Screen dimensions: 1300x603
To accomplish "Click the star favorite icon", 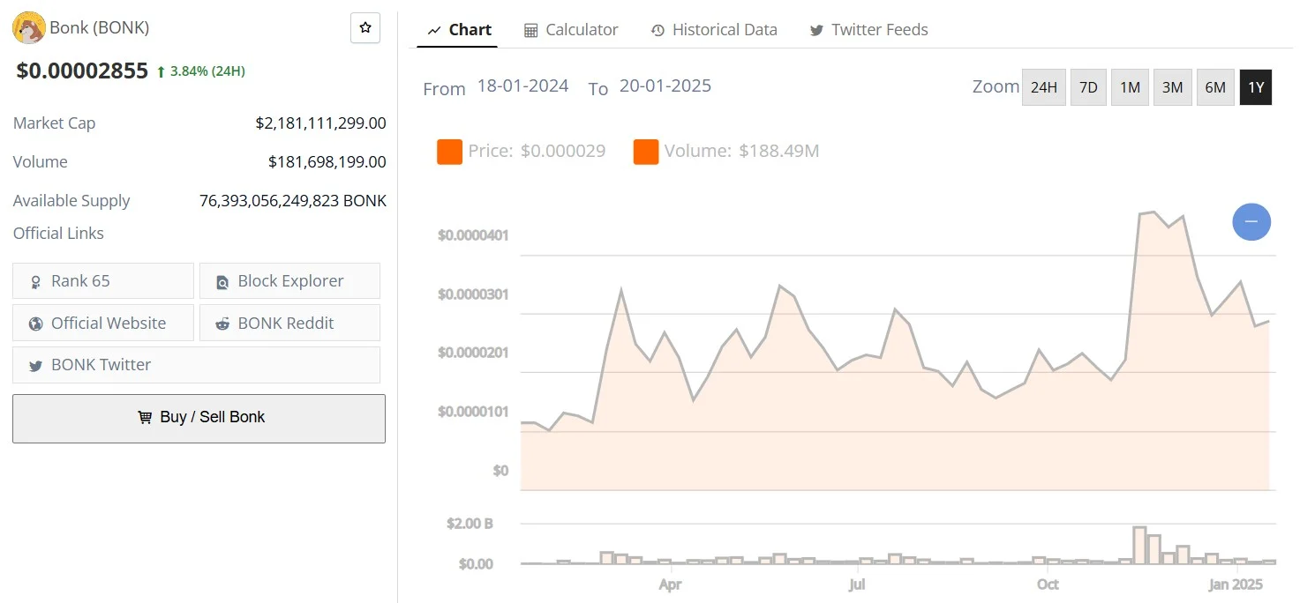I will point(365,28).
